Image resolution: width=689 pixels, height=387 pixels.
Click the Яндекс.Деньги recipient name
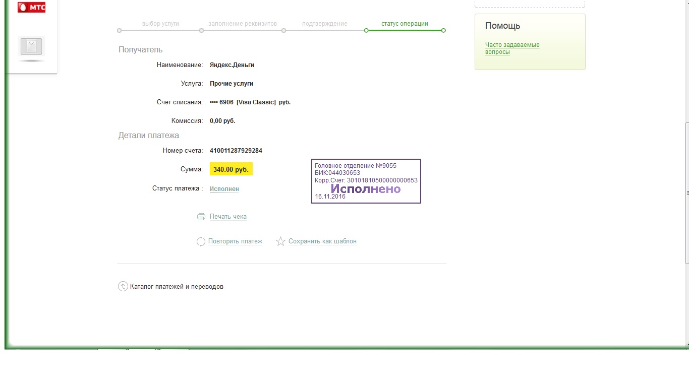point(232,65)
